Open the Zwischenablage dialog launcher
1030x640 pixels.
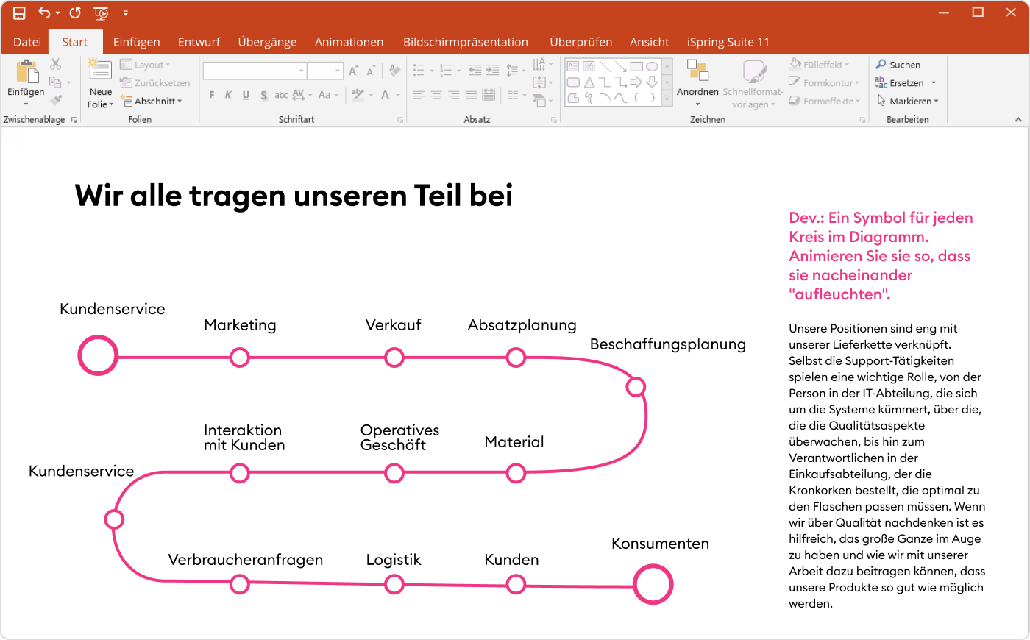pos(74,119)
